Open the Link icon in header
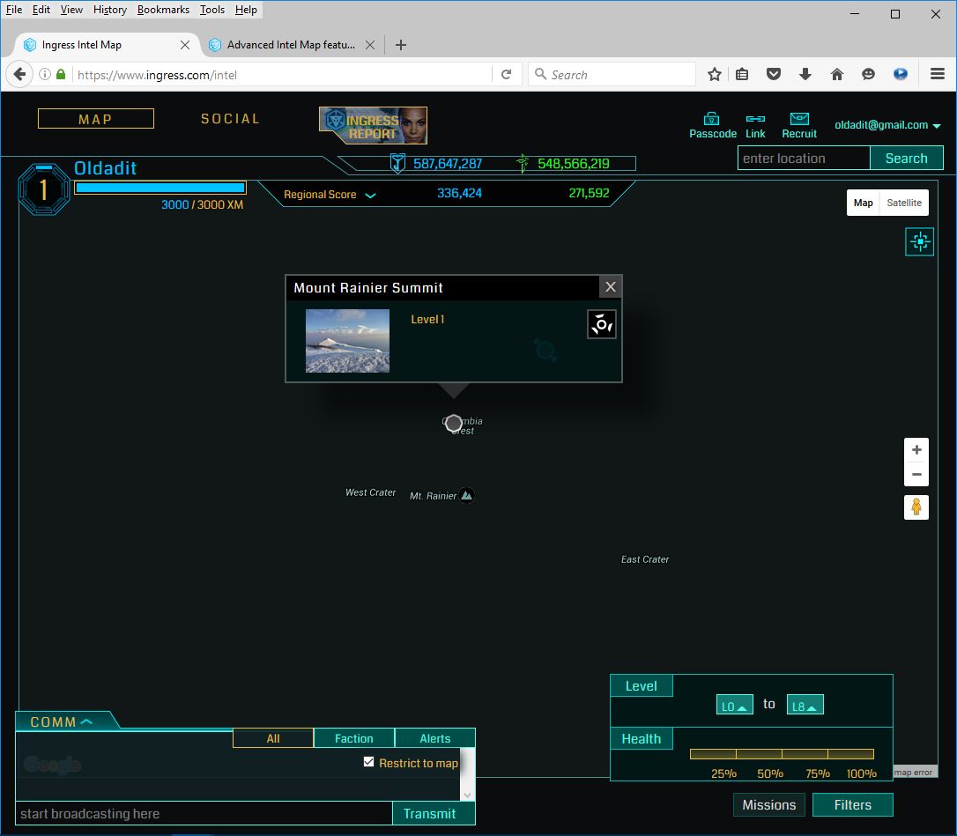 pos(755,119)
